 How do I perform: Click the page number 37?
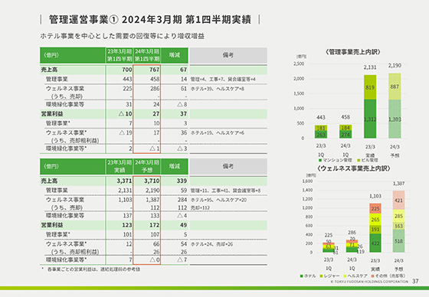point(415,281)
